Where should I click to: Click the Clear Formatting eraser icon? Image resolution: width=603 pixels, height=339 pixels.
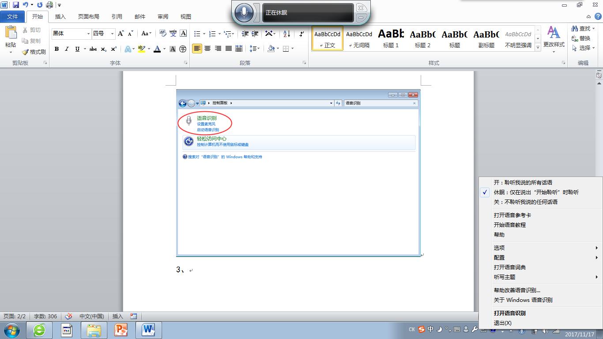[x=162, y=34]
